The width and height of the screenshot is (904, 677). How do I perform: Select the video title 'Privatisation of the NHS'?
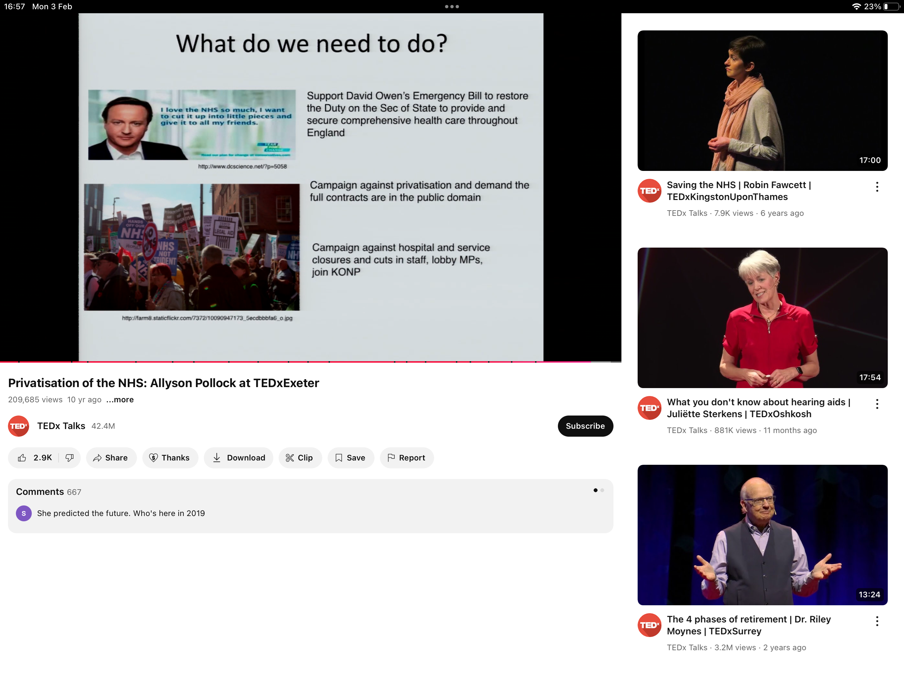[x=163, y=383]
